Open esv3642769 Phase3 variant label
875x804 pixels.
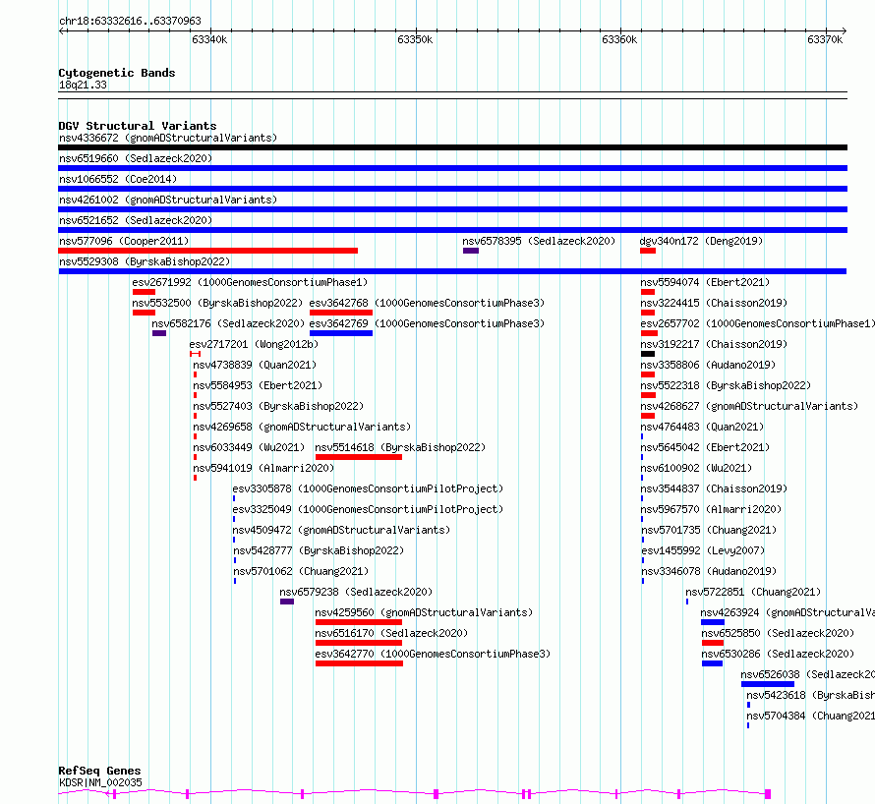coord(427,323)
